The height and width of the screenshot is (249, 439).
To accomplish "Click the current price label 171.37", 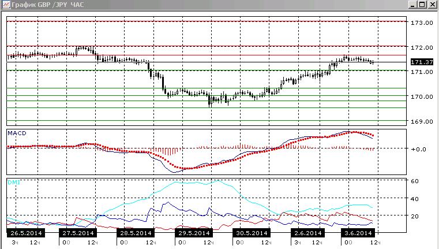I will [422, 62].
